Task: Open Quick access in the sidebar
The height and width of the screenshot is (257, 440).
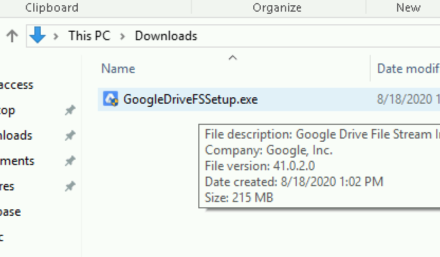Action: click(16, 85)
